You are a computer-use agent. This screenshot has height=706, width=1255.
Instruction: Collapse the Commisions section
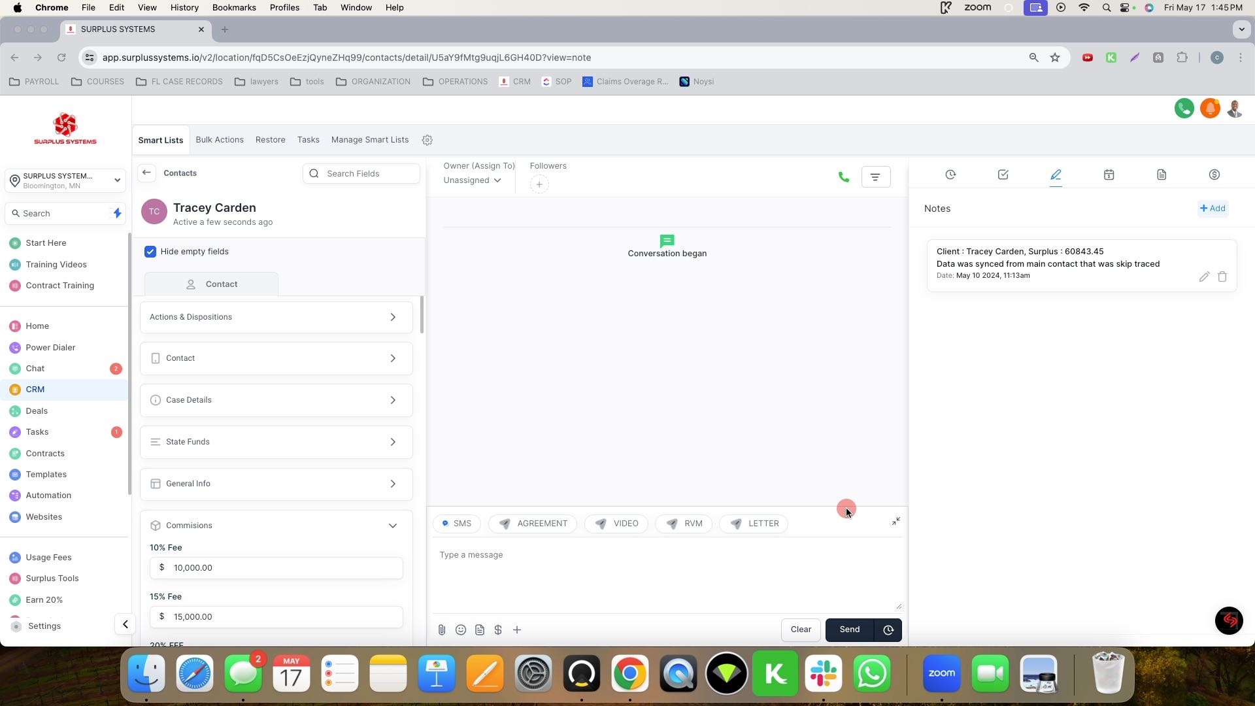pyautogui.click(x=392, y=526)
